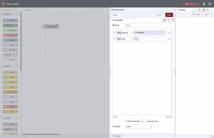Select the change node in palette
This screenshot has height=138, width=214.
[x=10, y=82]
